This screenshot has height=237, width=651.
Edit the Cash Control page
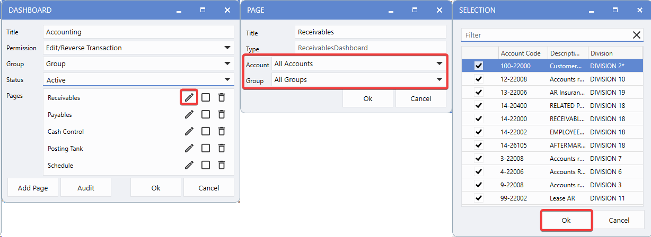(189, 131)
